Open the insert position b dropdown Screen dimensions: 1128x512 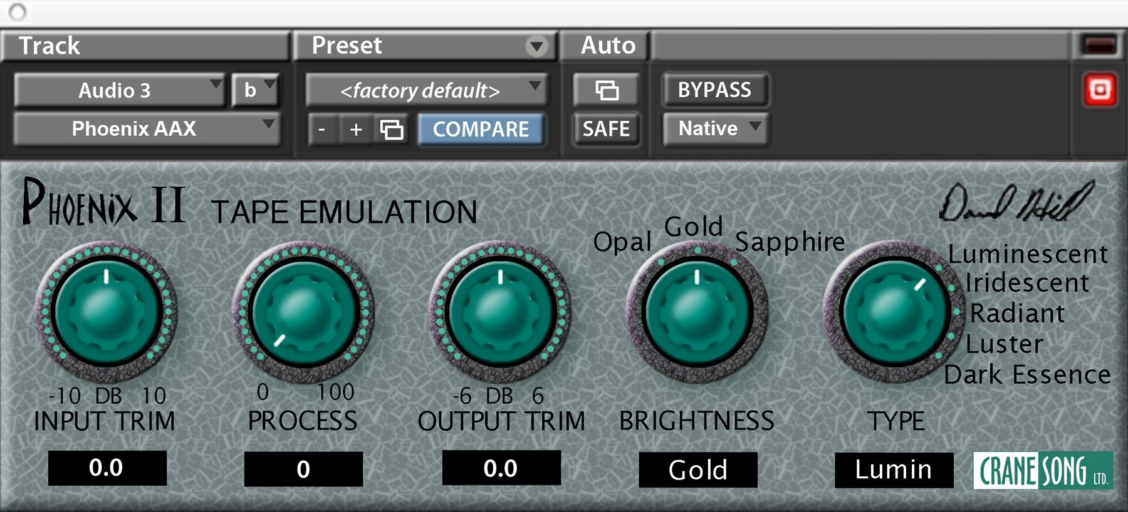(x=254, y=90)
